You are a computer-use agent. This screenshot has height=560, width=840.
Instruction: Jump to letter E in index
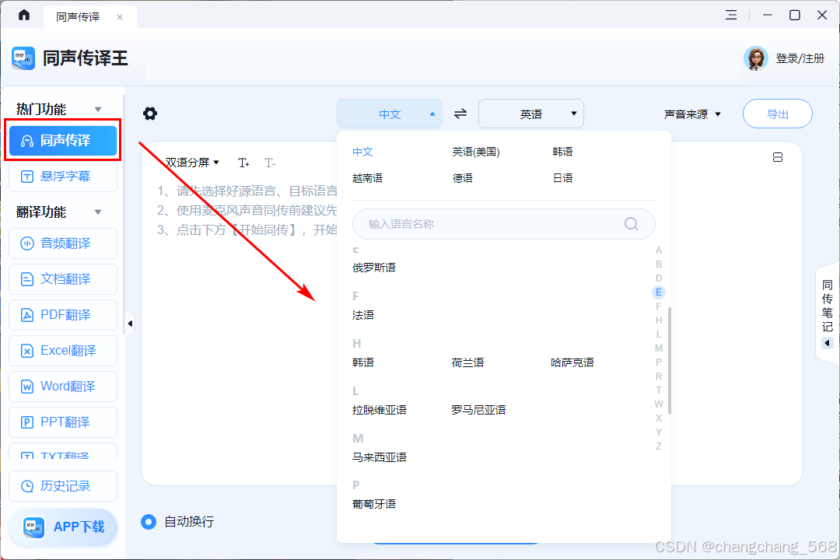point(659,292)
